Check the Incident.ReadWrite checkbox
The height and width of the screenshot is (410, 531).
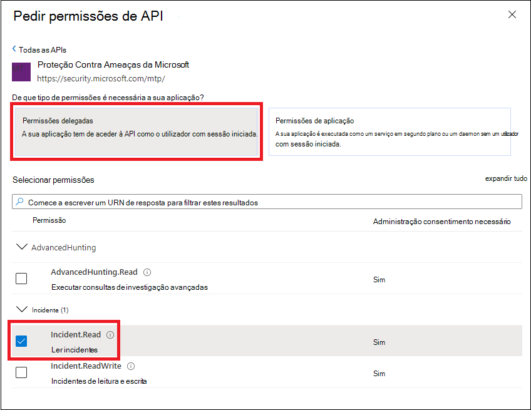[21, 372]
